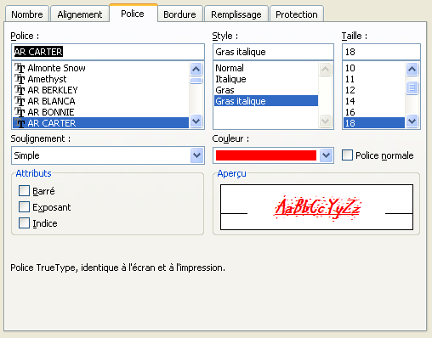Enable the Exposant checkbox
Viewport: 432px width, 338px height.
click(x=24, y=207)
